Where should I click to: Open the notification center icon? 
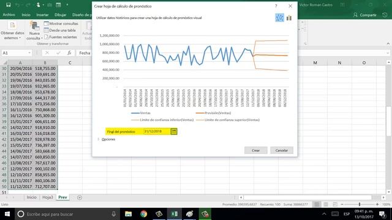pos(382,214)
